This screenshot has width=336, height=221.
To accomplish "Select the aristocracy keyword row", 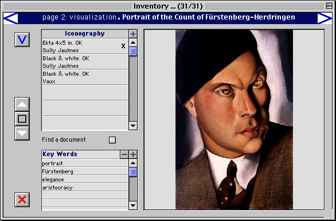I will [85, 188].
